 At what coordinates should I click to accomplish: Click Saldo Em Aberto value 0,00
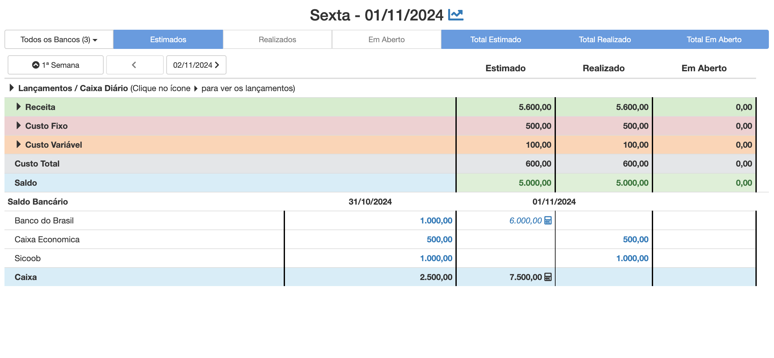[x=744, y=183]
